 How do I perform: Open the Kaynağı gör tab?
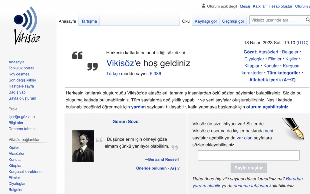click(x=206, y=21)
